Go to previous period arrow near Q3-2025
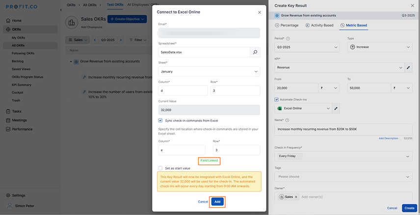 95,40
